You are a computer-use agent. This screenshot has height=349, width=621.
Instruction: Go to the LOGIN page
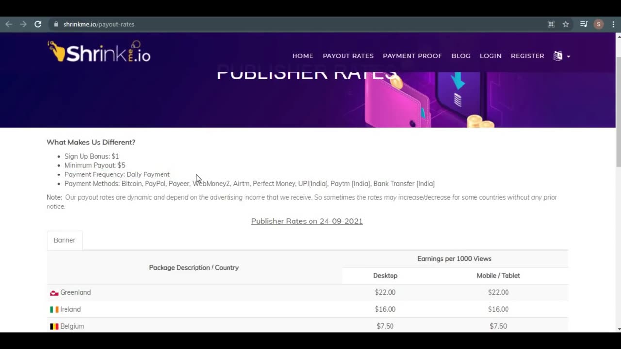pyautogui.click(x=490, y=56)
